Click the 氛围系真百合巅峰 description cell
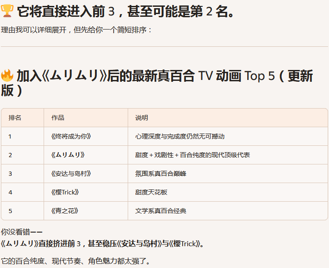Viewport: 329px width, 268px height. (x=160, y=174)
